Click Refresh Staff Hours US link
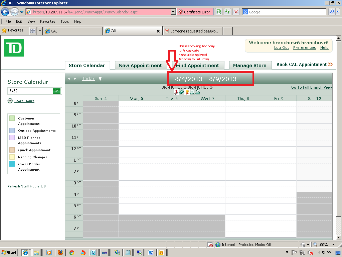342x257 pixels. pos(26,186)
